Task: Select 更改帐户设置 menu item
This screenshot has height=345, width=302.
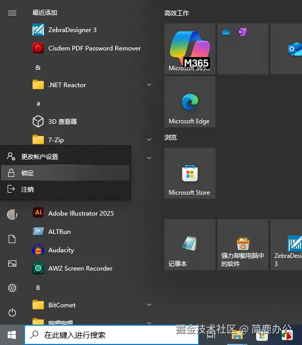Action: tap(65, 156)
